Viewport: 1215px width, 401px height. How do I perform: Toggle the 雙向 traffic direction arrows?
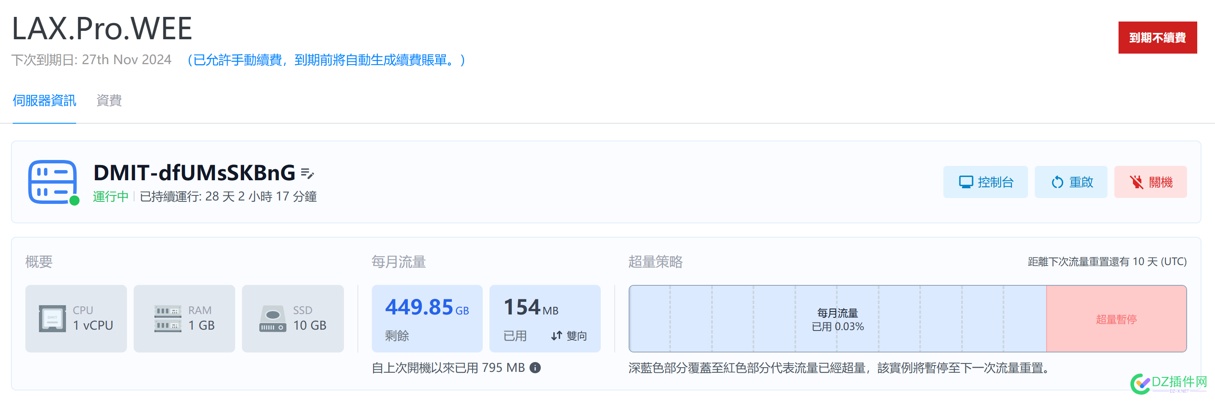point(557,336)
